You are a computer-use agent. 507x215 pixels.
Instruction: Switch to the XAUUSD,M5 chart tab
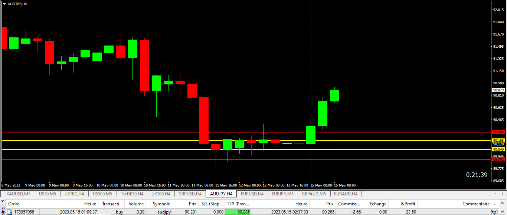[x=18, y=194]
